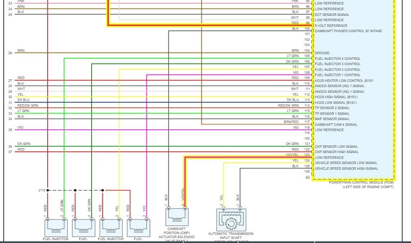Click 'VEHICLE SPEED SENSOR HIGH SIGNAL' label
Image resolution: width=411 pixels, height=243 pixels.
[346, 169]
